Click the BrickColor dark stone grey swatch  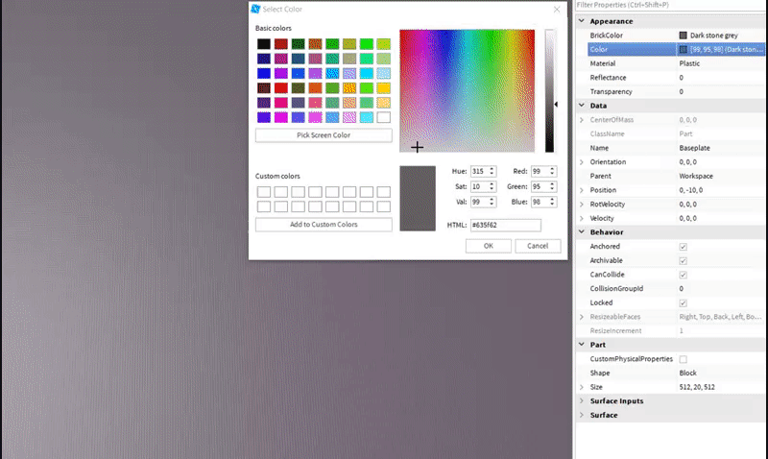[x=683, y=35]
